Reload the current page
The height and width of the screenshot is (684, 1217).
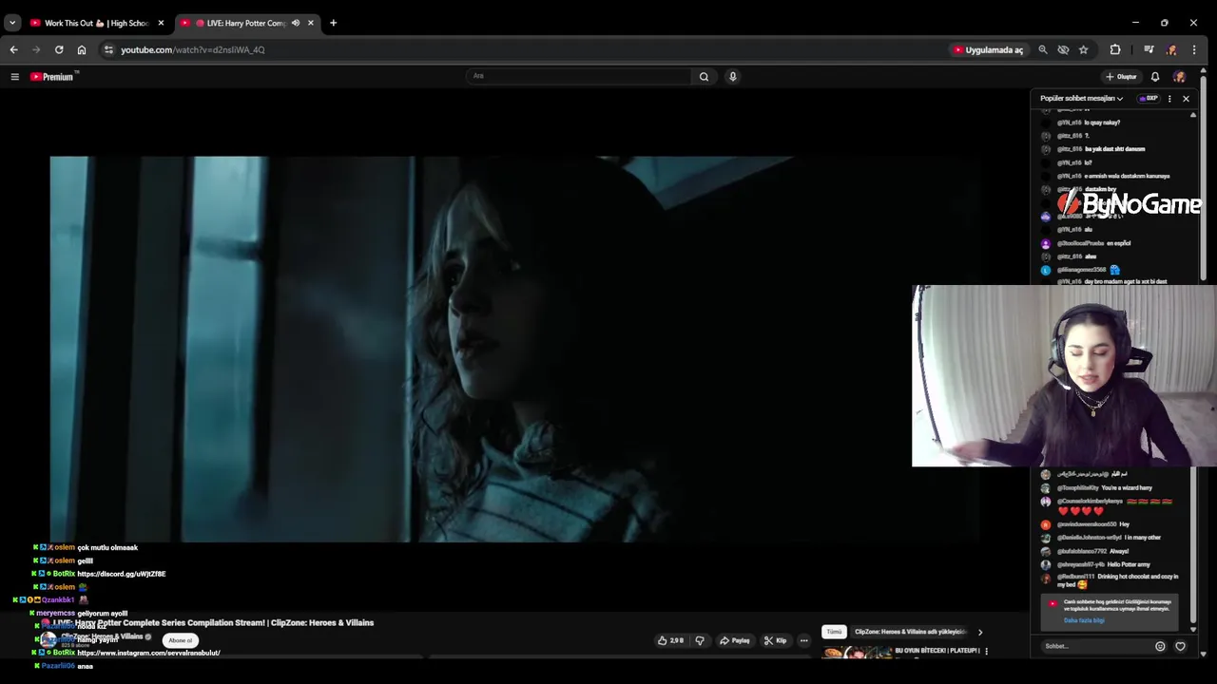point(59,49)
